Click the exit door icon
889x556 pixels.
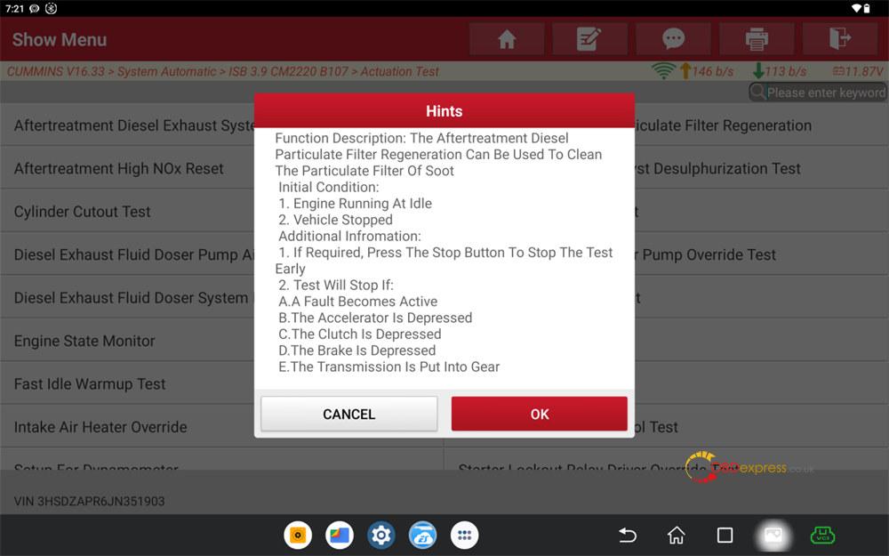pos(840,39)
